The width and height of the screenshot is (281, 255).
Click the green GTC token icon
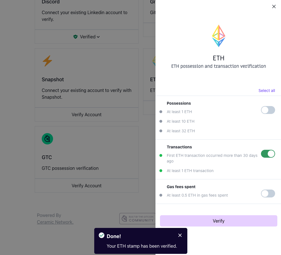coord(47,139)
